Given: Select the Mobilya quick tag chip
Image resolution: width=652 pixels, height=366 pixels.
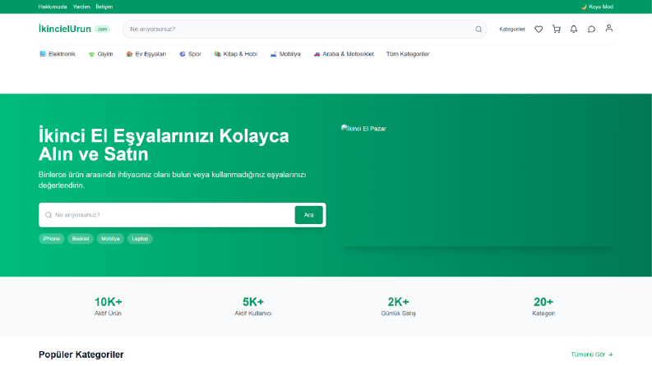Looking at the screenshot, I should pos(110,239).
